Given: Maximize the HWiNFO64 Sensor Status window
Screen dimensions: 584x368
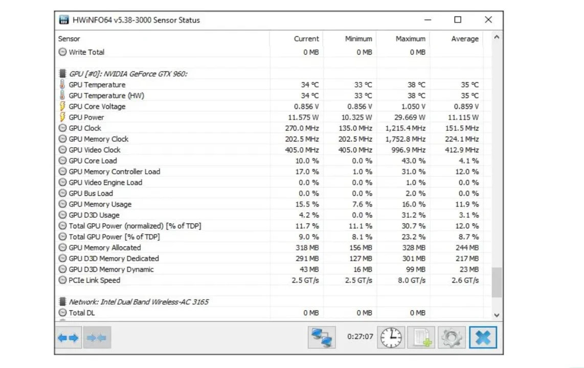Looking at the screenshot, I should click(x=458, y=20).
